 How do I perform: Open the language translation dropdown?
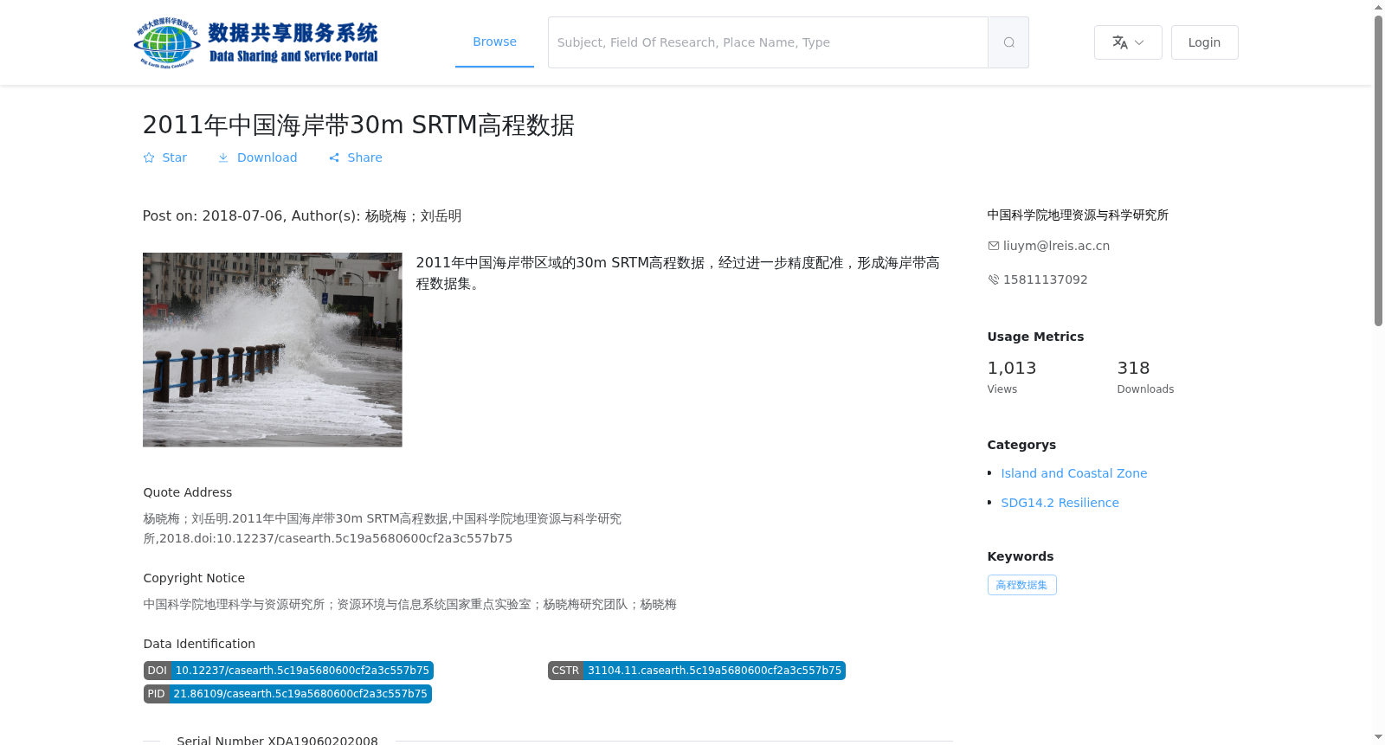point(1128,42)
